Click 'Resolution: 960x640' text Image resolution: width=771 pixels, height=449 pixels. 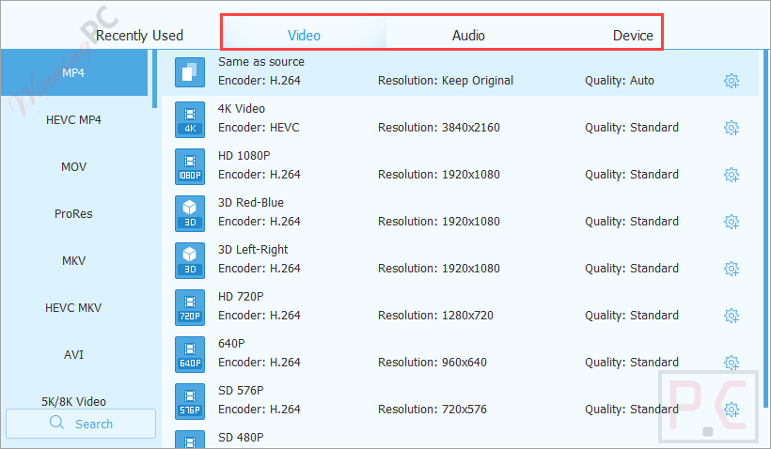click(433, 363)
